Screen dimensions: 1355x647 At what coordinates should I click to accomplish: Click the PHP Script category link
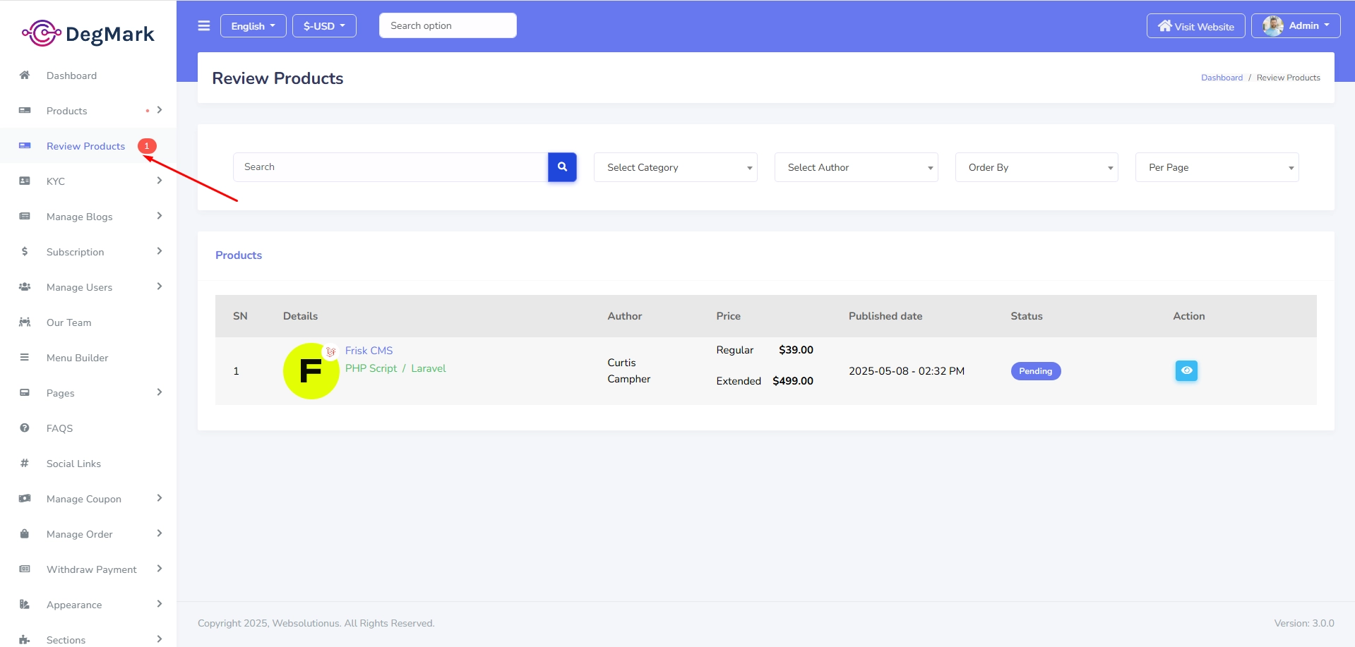click(x=371, y=368)
